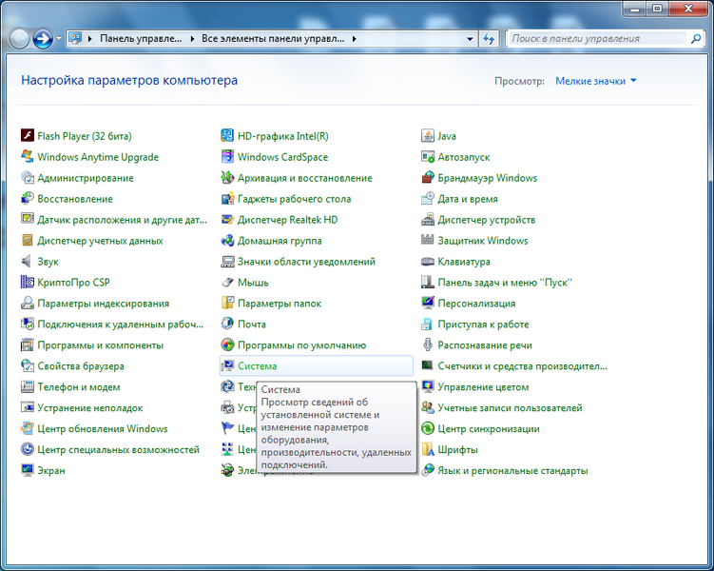
Task: Open Значки области уведомлений link
Action: [306, 262]
